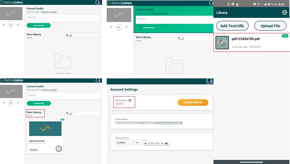Play audio in the panel showing 'No articles found!'

11,25
